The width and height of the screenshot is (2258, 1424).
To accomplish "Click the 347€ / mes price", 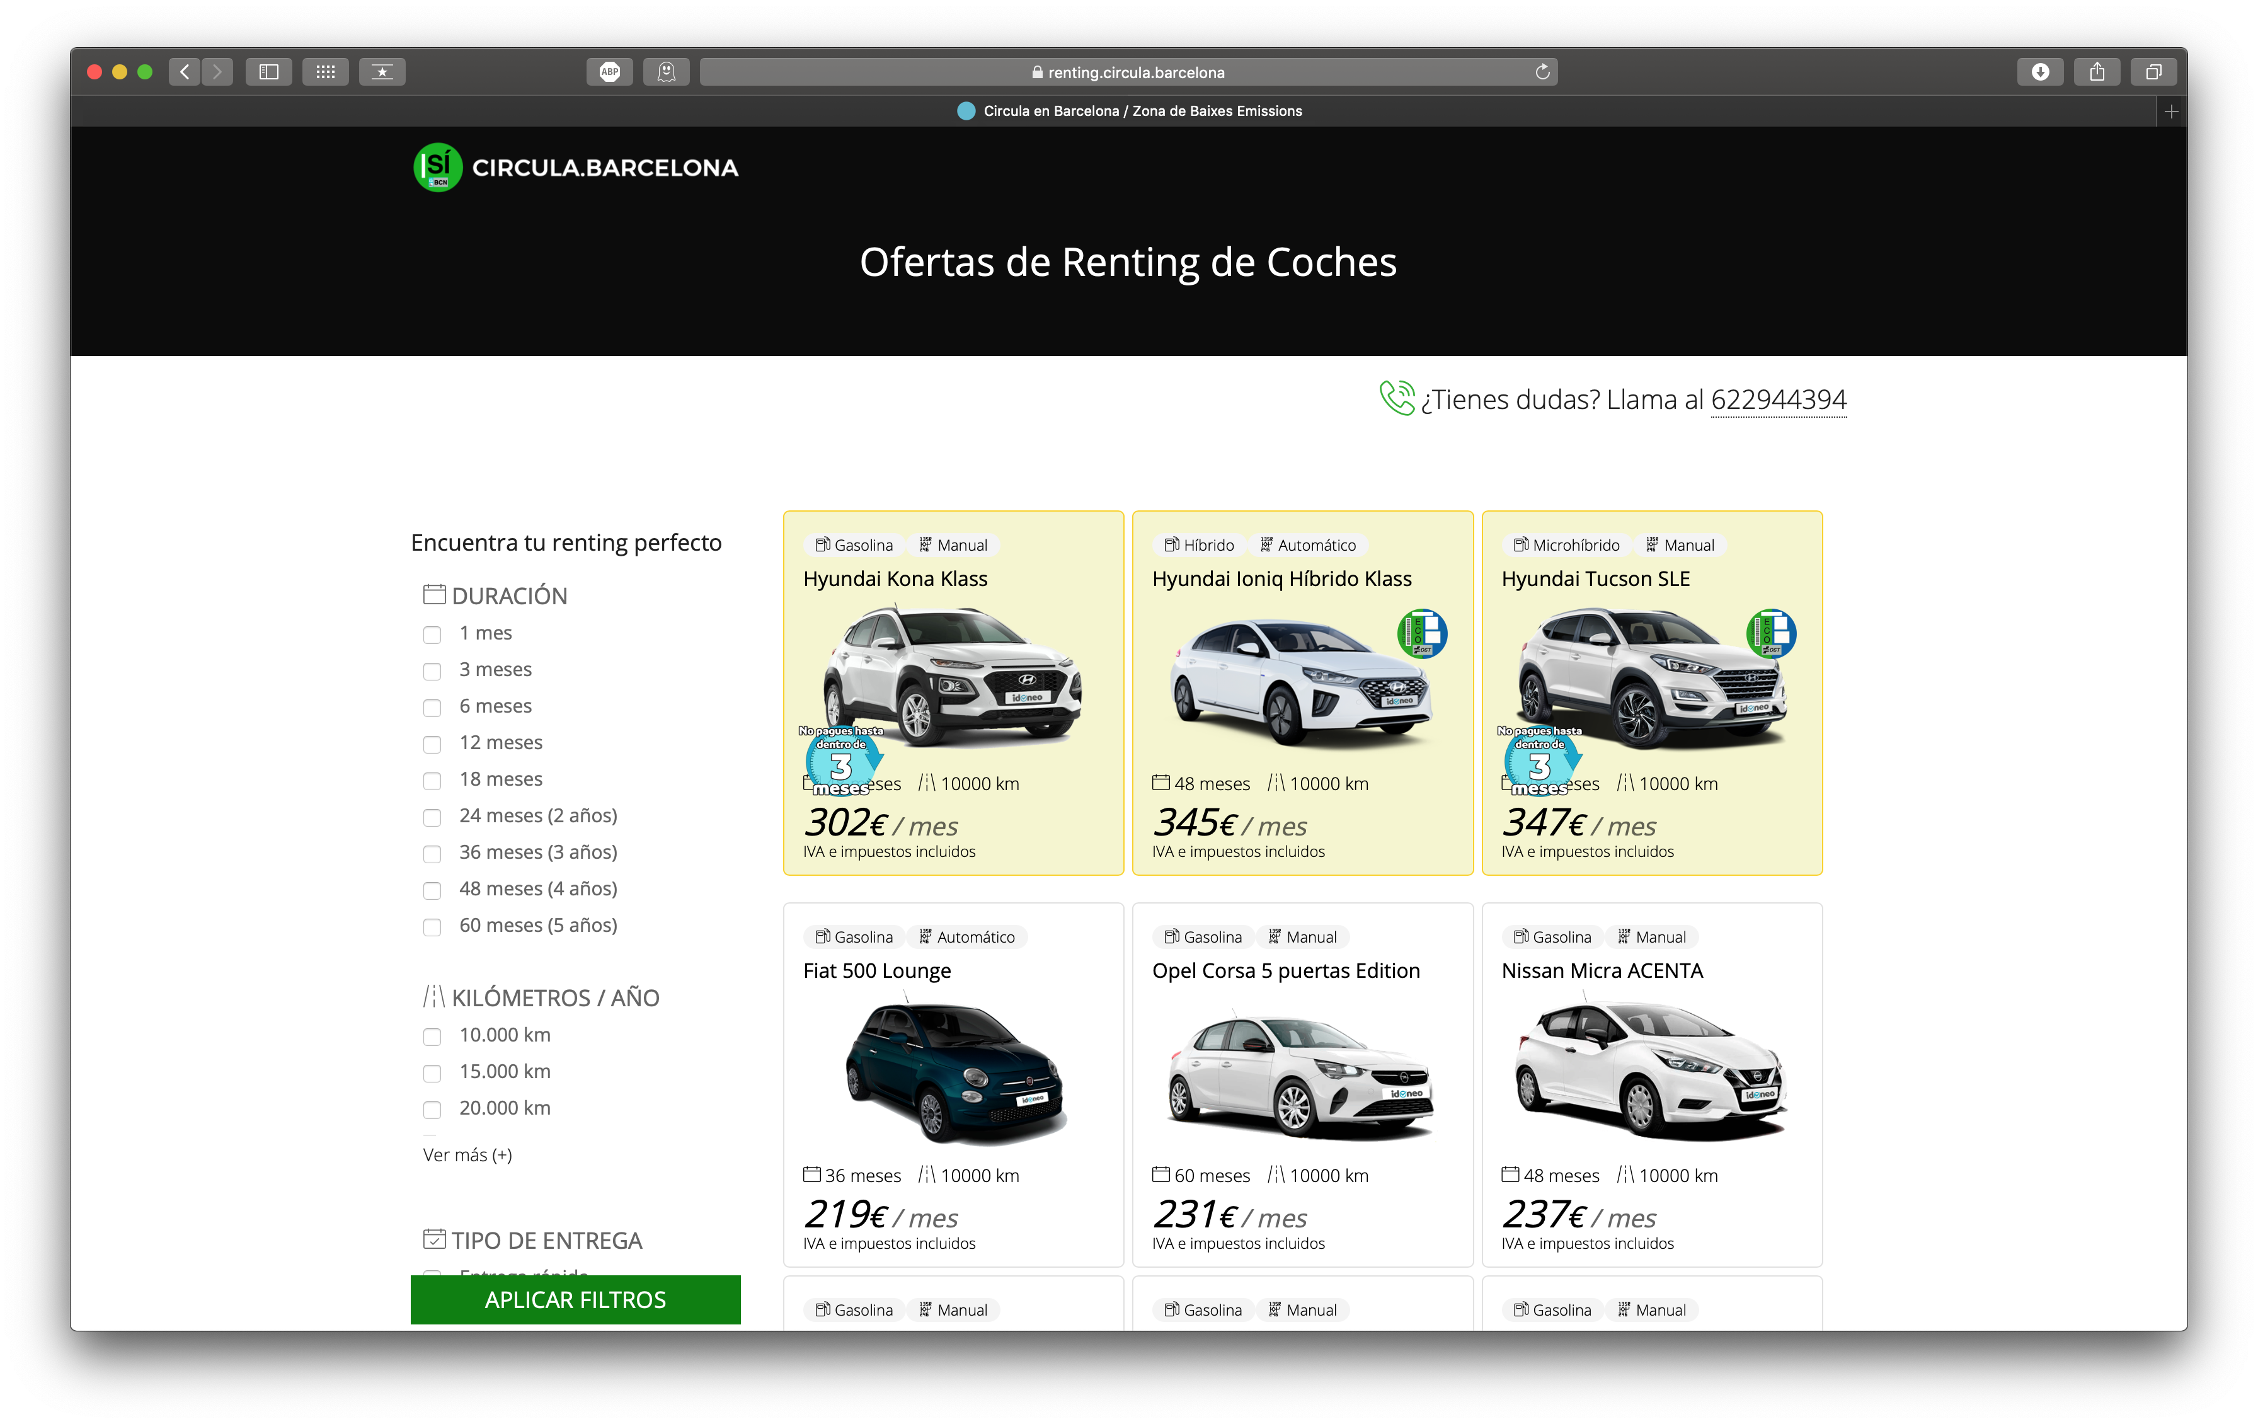I will pyautogui.click(x=1578, y=823).
